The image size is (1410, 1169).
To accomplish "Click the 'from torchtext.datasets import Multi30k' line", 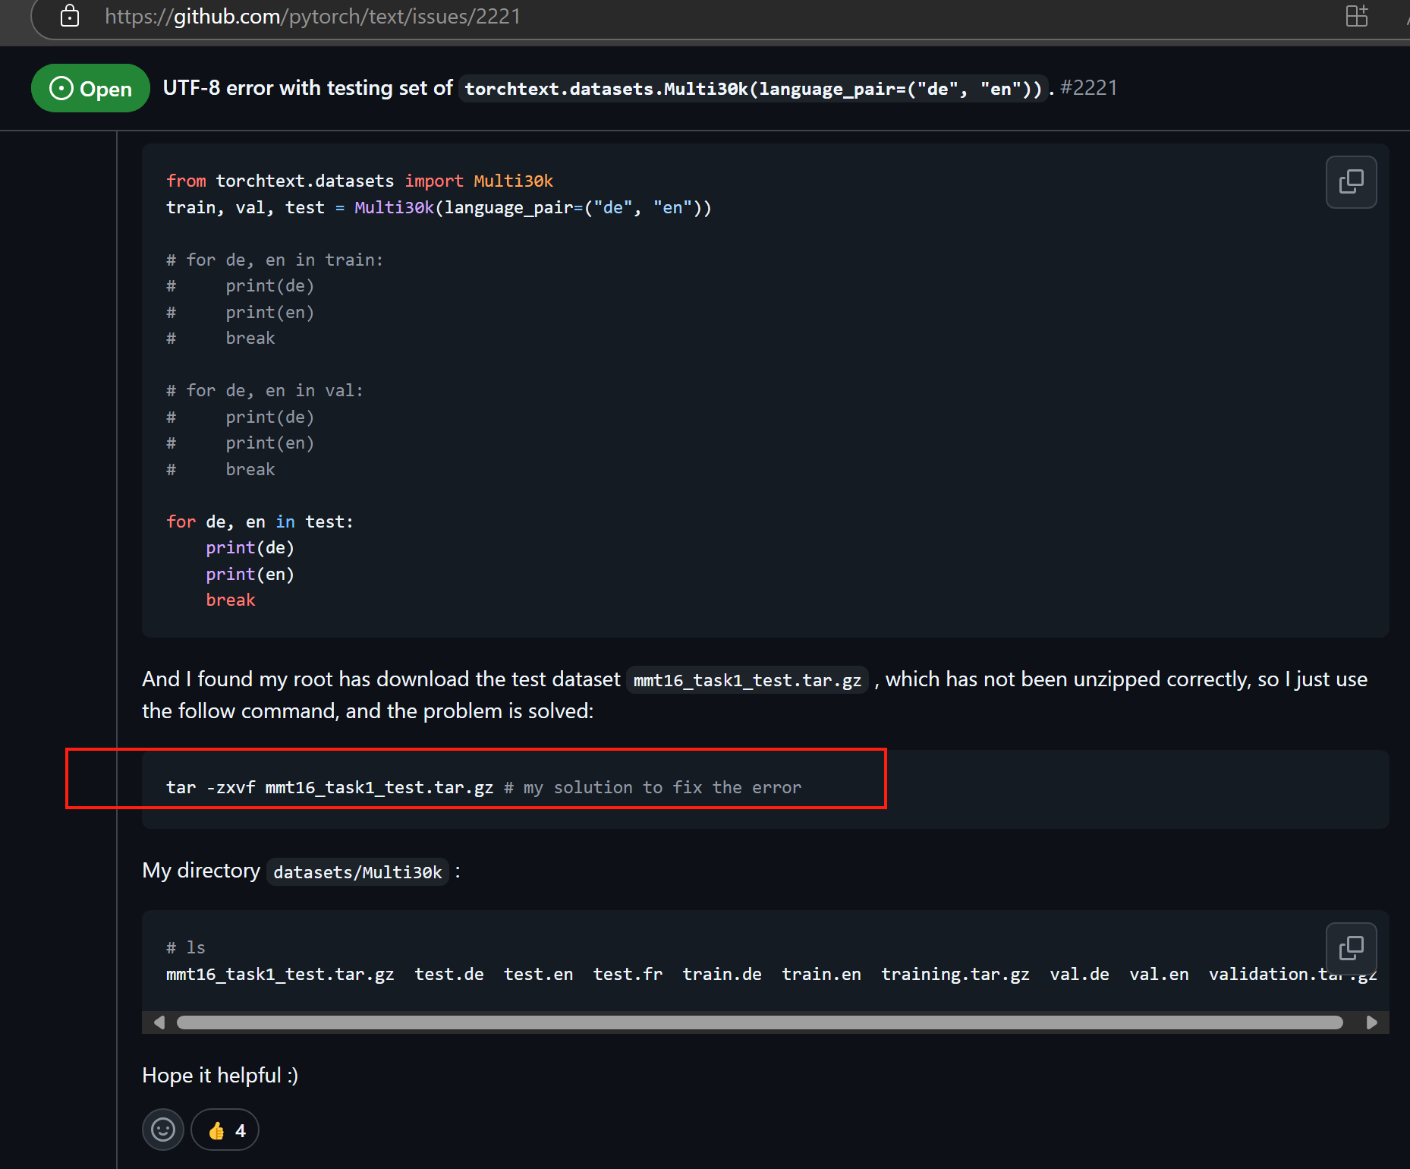I will (x=360, y=181).
